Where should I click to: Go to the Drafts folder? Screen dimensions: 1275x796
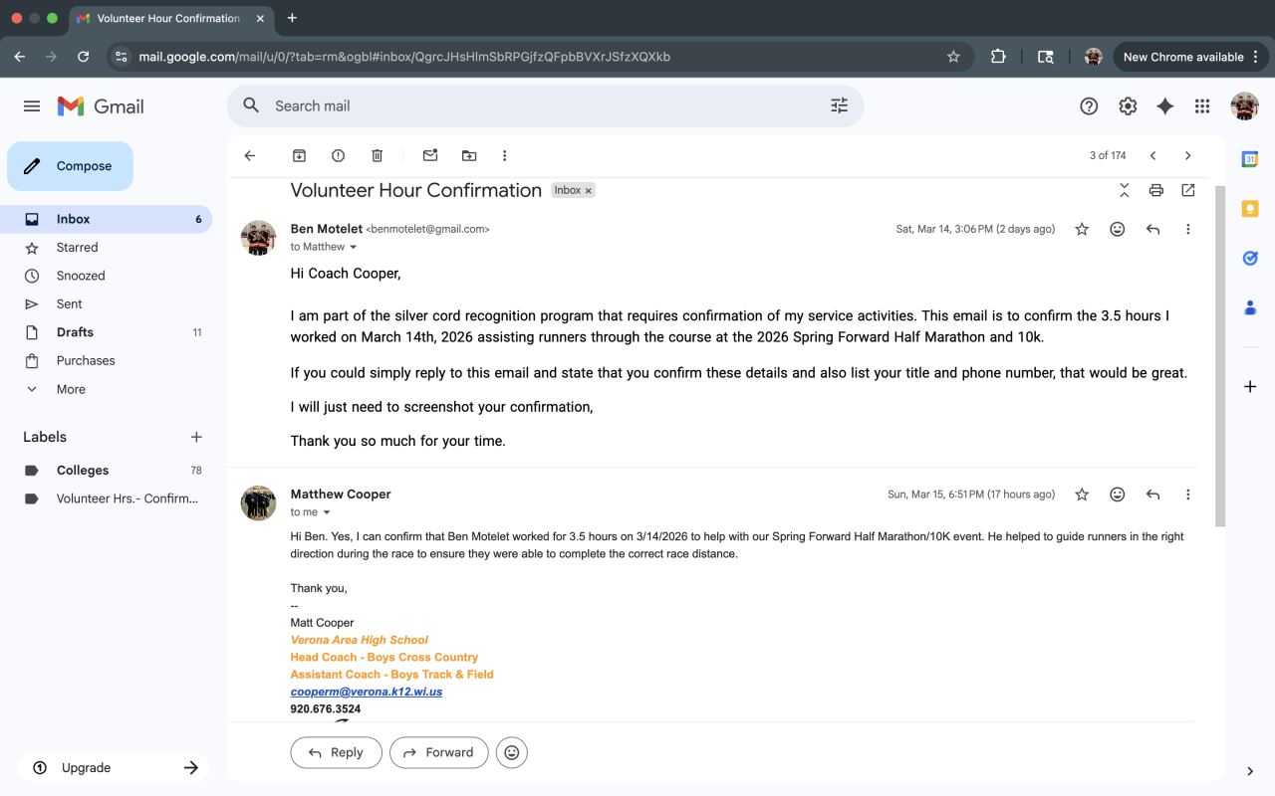(75, 332)
